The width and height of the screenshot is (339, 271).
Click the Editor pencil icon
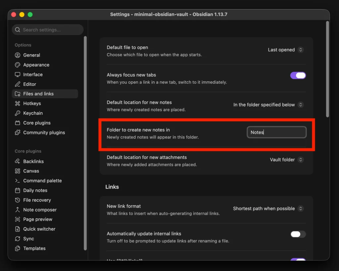pyautogui.click(x=18, y=84)
